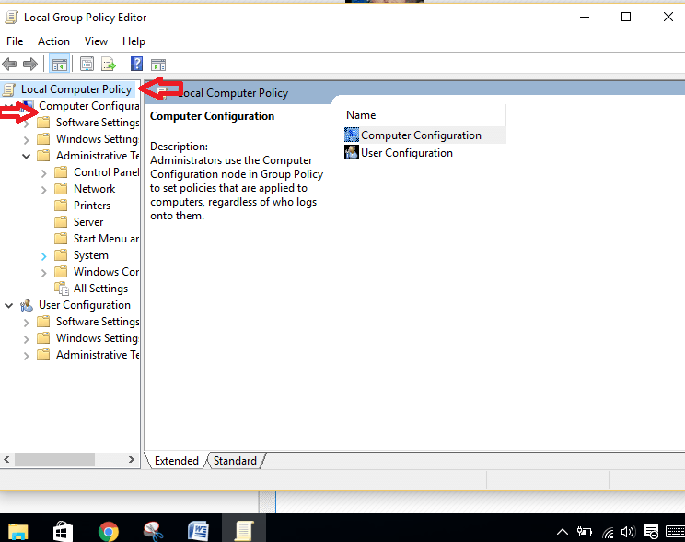Click User Configuration icon in Name list
Image resolution: width=685 pixels, height=542 pixels.
351,152
